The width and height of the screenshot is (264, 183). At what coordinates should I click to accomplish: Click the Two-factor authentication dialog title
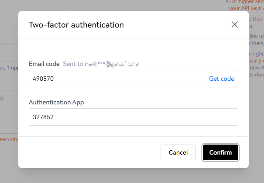point(76,25)
